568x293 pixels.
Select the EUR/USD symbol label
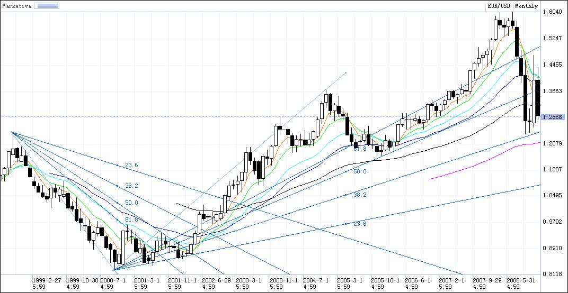point(499,6)
